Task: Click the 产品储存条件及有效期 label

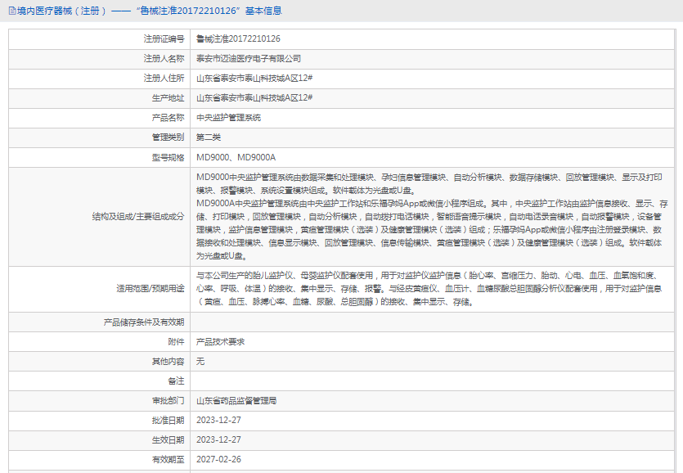Action: (x=144, y=322)
